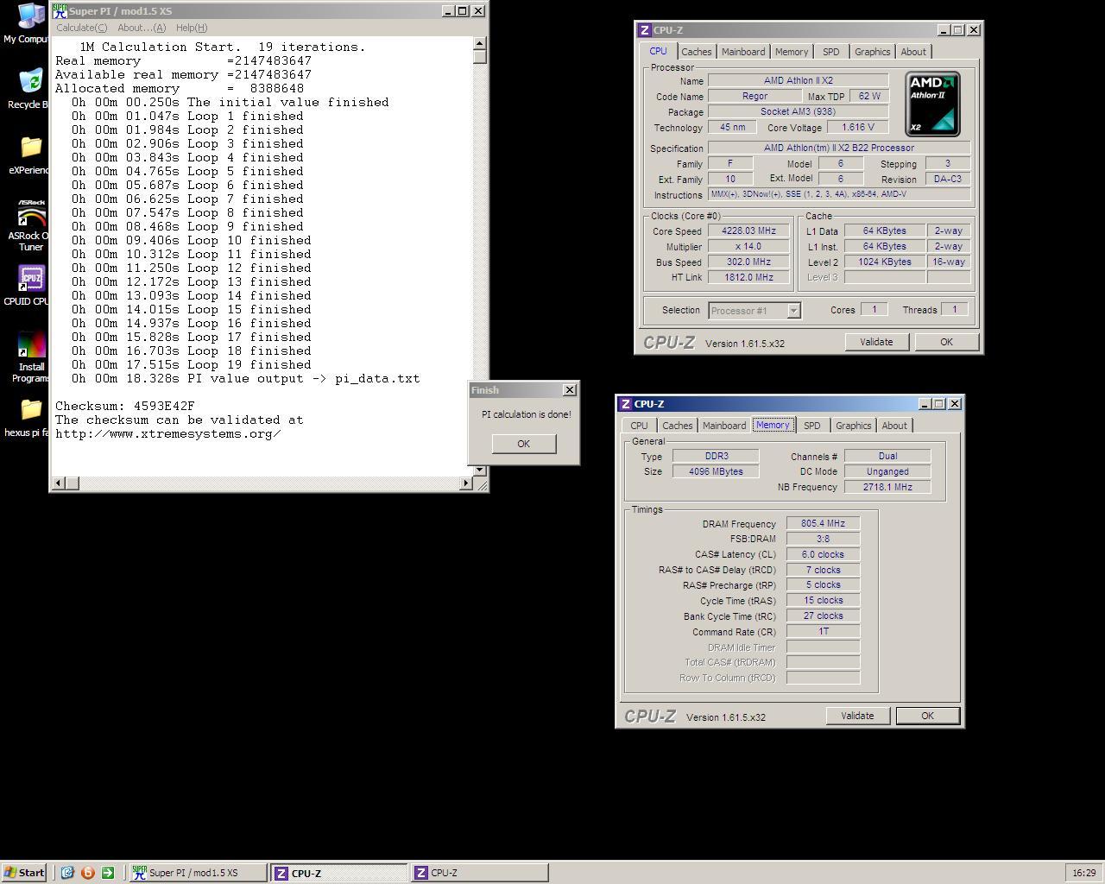Viewport: 1105px width, 884px height.
Task: Click Validate in upper CPU-Z window
Action: pyautogui.click(x=876, y=342)
